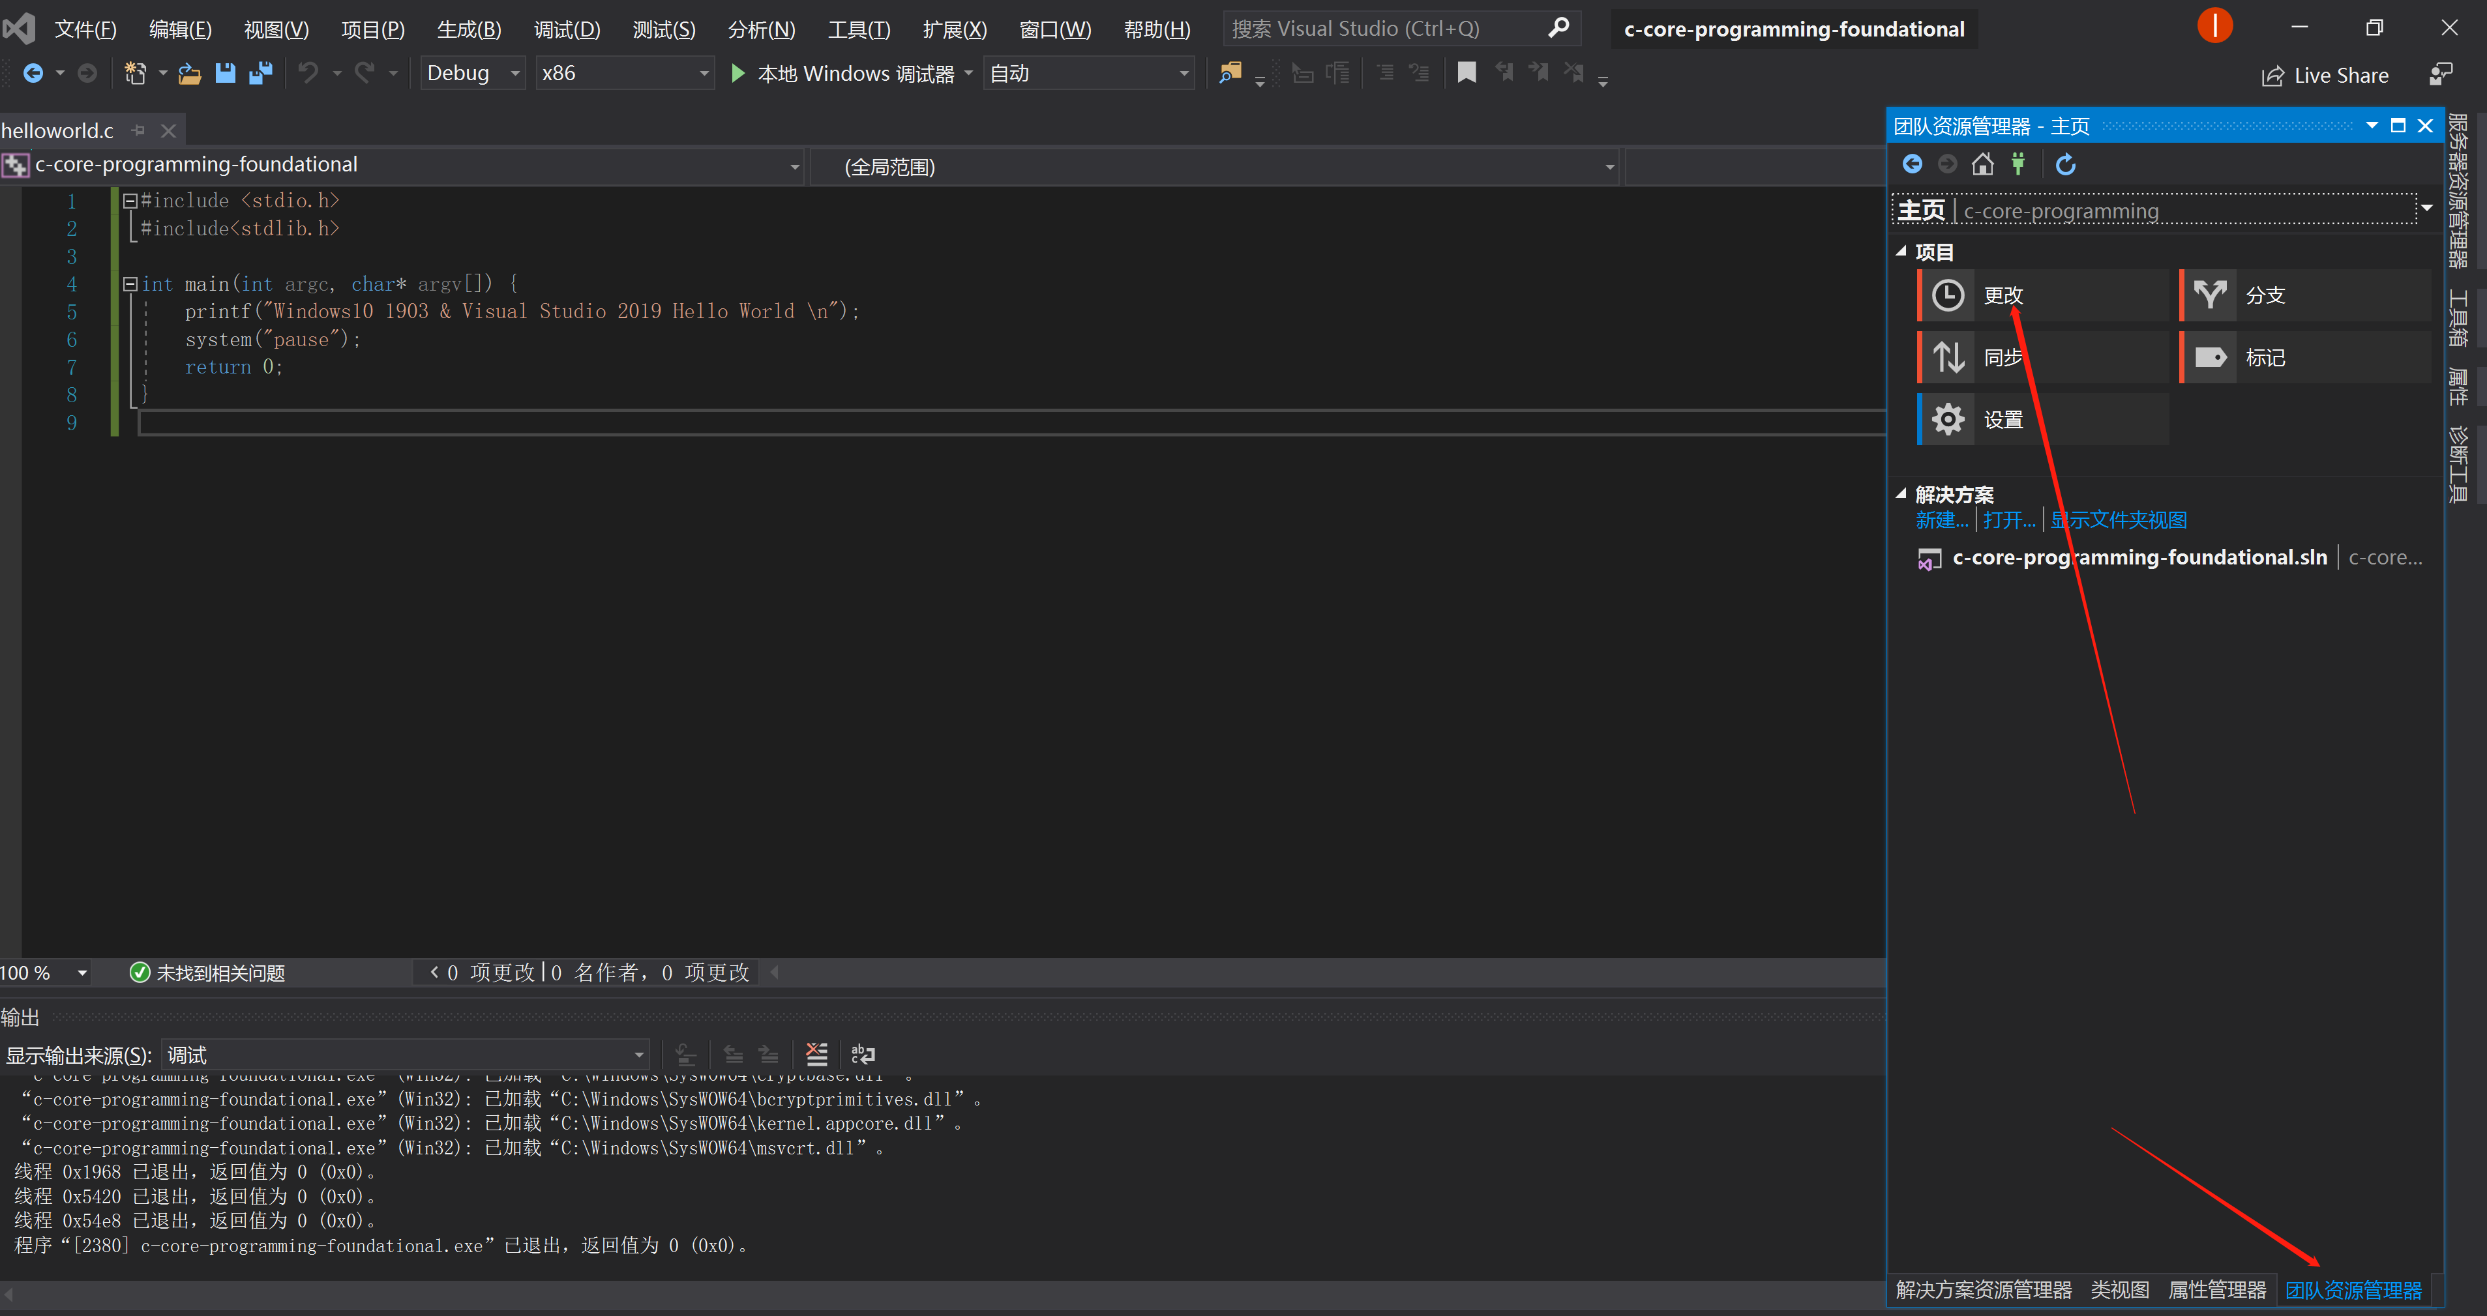2487x1316 pixels.
Task: Open the 调试(D) menu
Action: (x=567, y=29)
